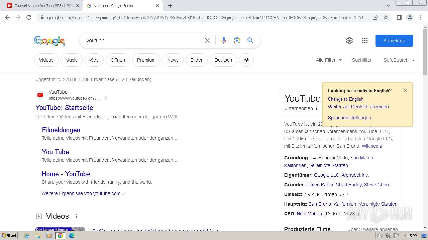The image size is (428, 240).
Task: Open more options next to Unternehmen
Action: 316,108
